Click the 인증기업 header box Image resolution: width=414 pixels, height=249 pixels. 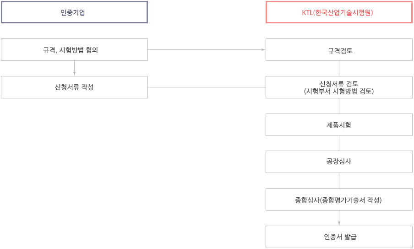click(x=75, y=12)
